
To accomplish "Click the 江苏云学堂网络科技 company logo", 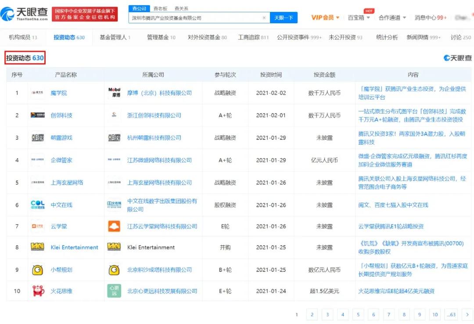I will 114,226.
